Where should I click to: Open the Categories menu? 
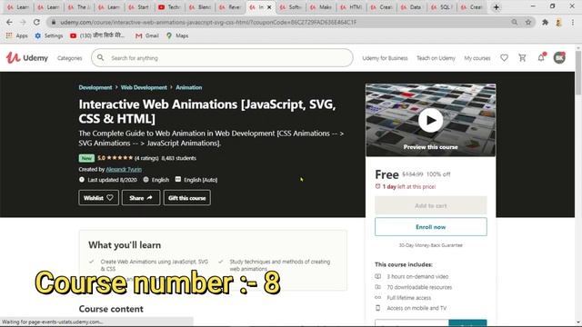[69, 58]
